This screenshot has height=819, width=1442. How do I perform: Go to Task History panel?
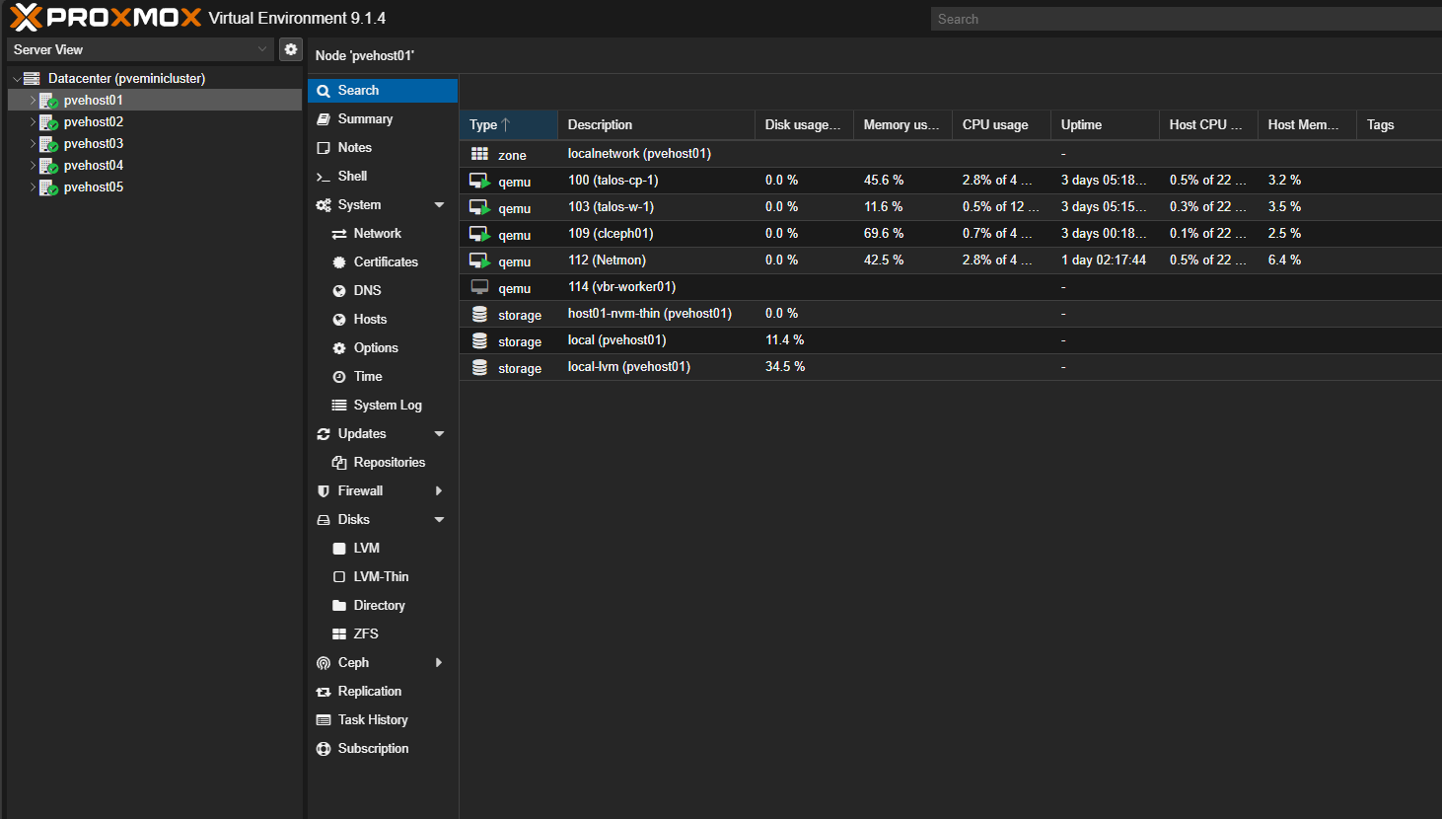[x=372, y=719]
